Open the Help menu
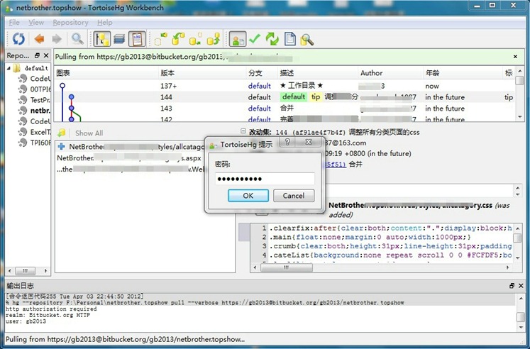Screen dimensions: 530x349 tap(105, 22)
